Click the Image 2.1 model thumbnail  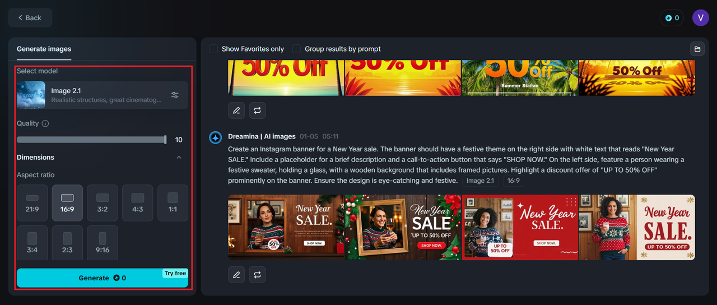coord(31,95)
